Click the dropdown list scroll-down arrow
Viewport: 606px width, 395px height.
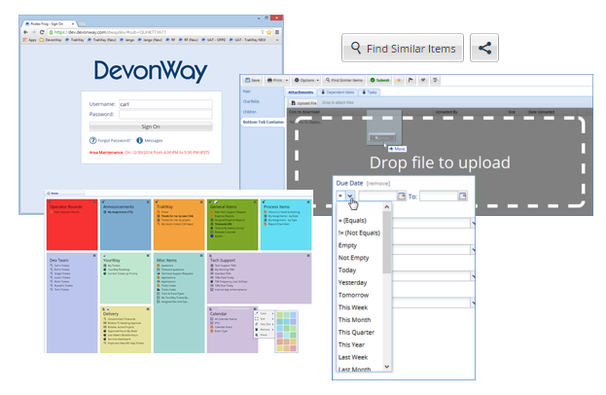click(x=387, y=367)
